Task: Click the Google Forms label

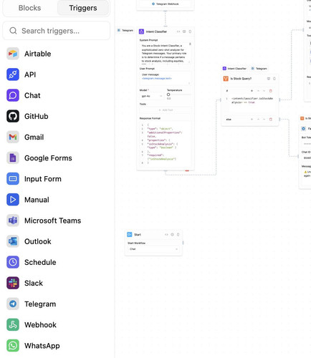Action: point(48,158)
